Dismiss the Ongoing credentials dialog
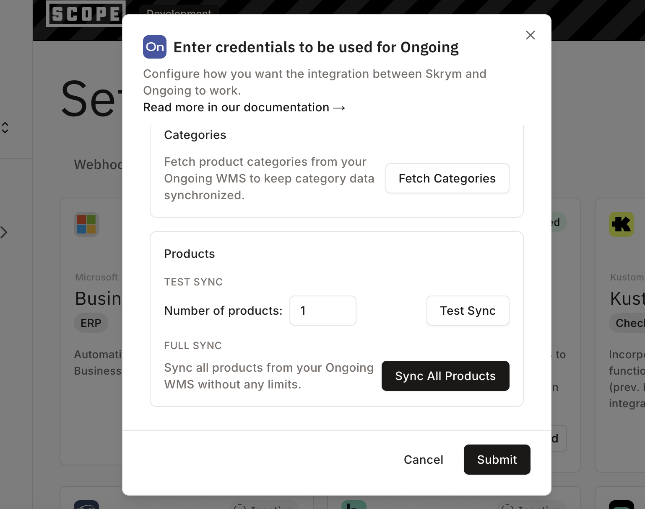This screenshot has height=509, width=645. click(x=530, y=35)
